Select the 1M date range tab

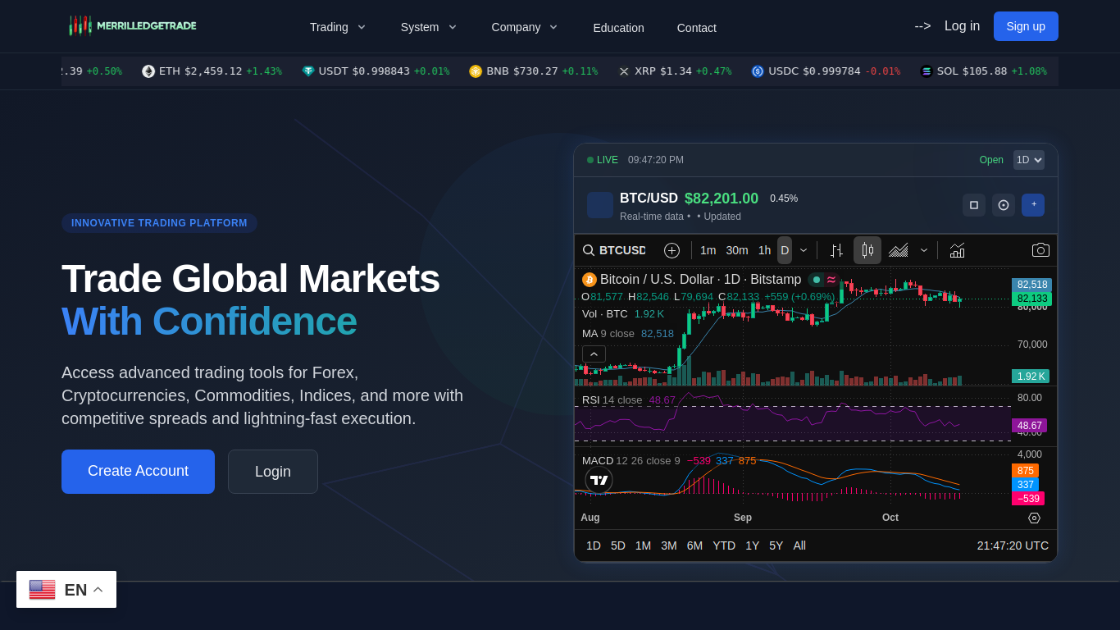click(x=644, y=546)
